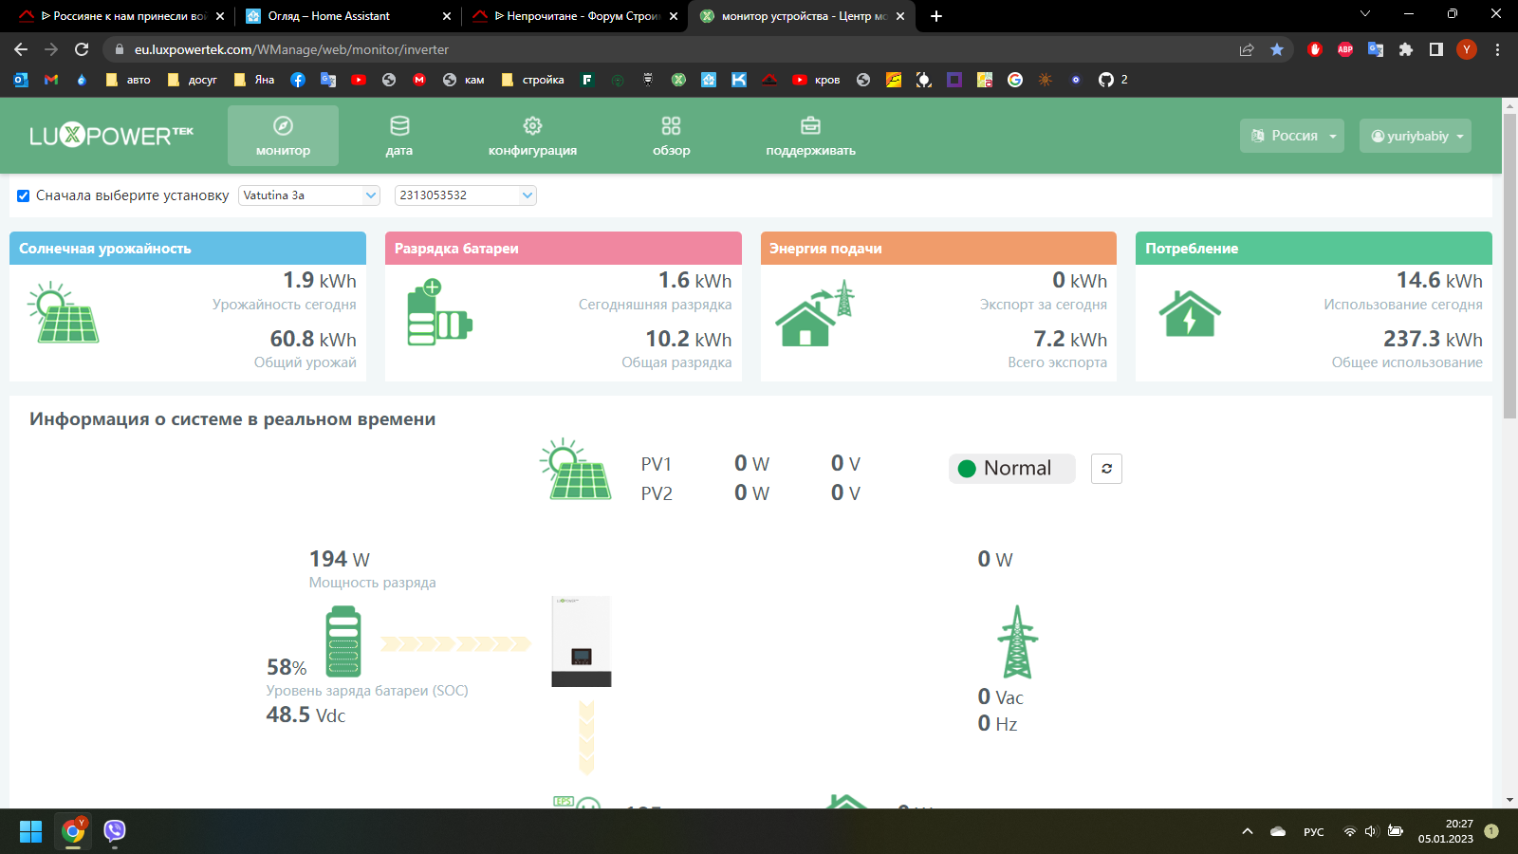Open the Chrome three-dot menu
This screenshot has height=854, width=1518.
pos(1497,49)
